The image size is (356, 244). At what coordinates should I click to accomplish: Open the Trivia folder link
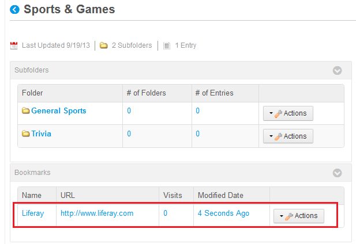41,134
